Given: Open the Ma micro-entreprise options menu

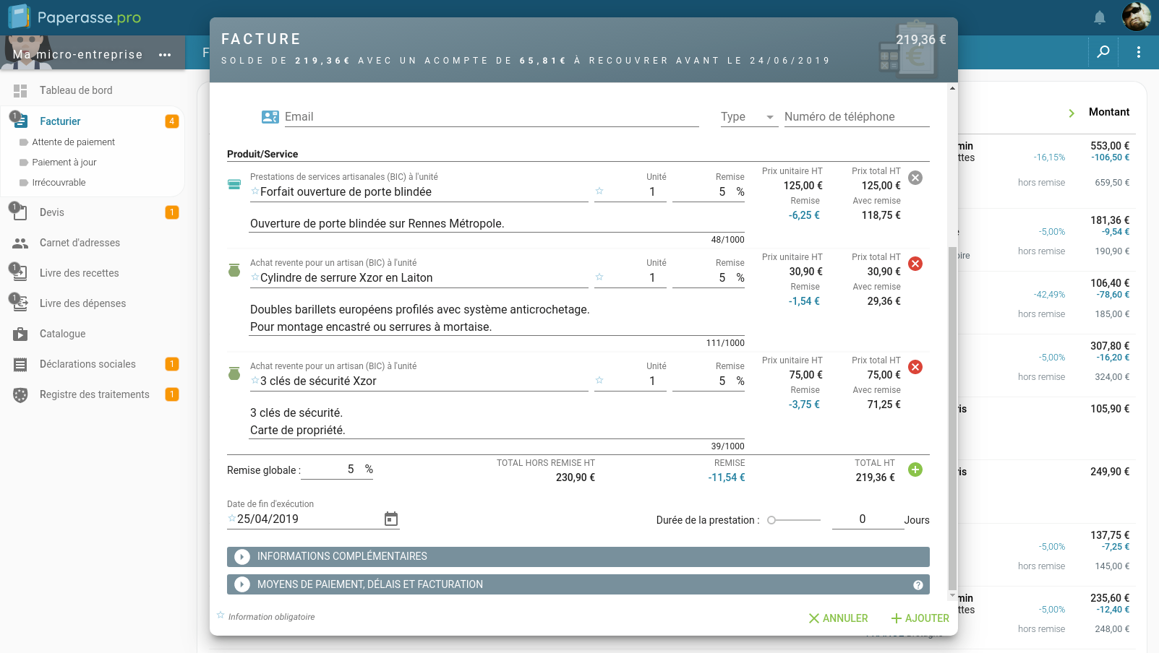Looking at the screenshot, I should [165, 53].
